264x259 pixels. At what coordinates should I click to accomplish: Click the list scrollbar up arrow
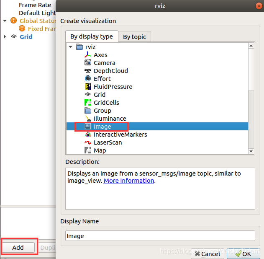click(x=251, y=46)
